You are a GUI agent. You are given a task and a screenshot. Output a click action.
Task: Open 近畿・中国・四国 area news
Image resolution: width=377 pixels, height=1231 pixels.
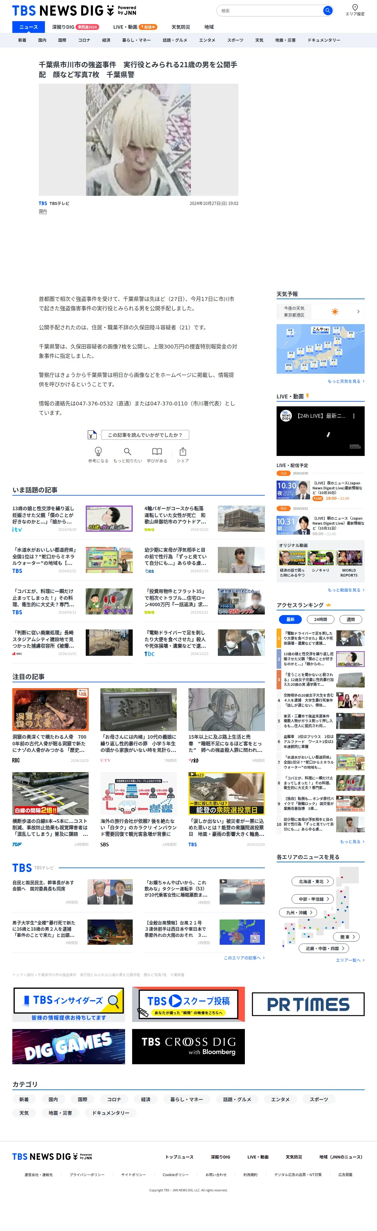tap(324, 948)
